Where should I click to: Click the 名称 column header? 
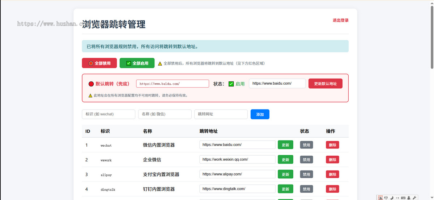point(148,131)
